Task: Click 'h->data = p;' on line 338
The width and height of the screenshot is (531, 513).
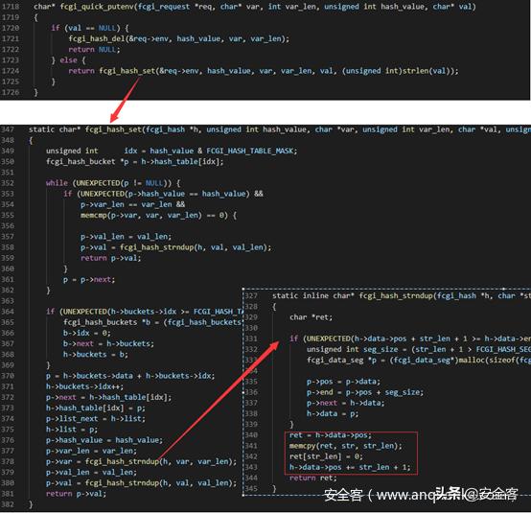Action: (333, 414)
